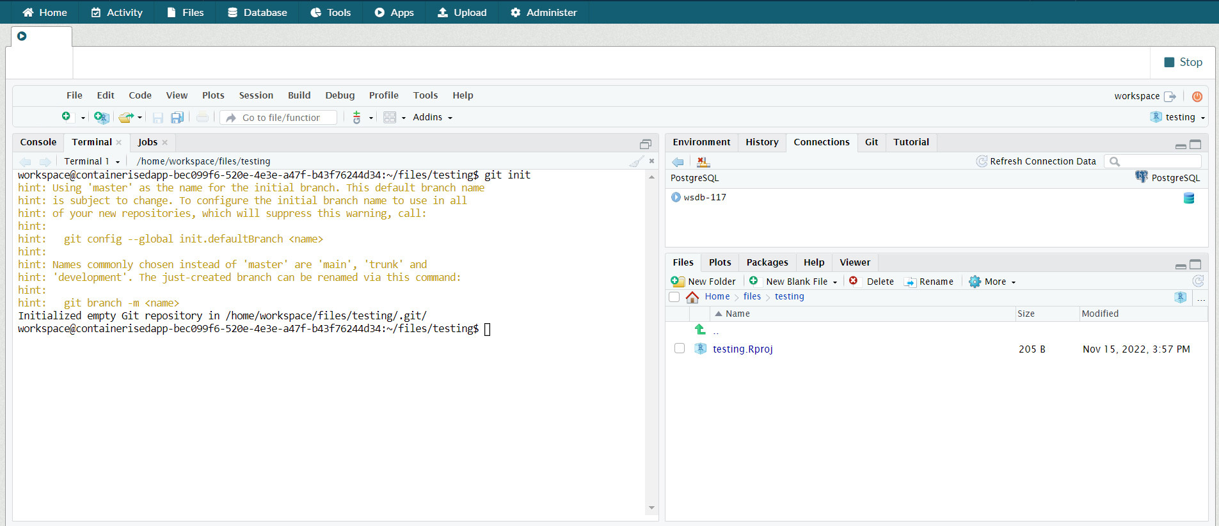
Task: Expand the wsdb-117 connection
Action: (x=676, y=197)
